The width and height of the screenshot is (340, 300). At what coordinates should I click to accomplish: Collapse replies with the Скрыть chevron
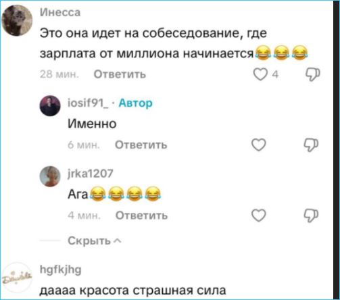click(95, 241)
